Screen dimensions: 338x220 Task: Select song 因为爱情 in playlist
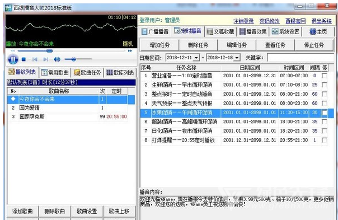point(68,108)
